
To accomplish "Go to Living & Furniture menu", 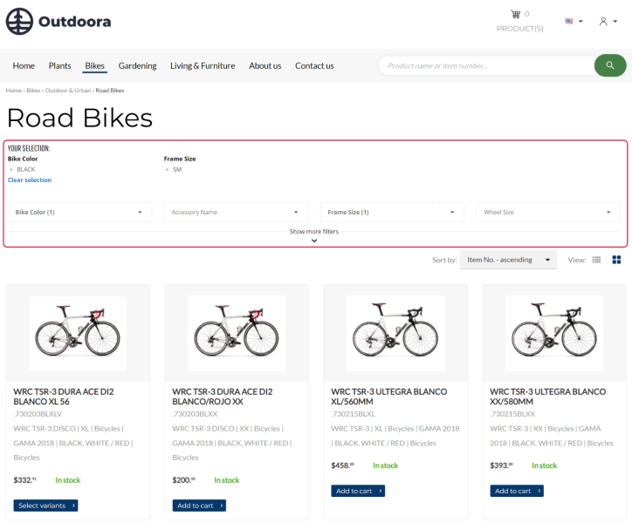I will click(203, 65).
